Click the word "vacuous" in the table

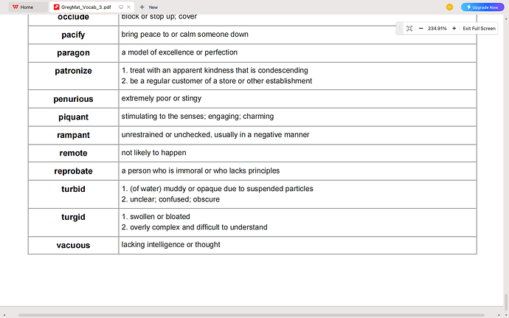click(73, 245)
